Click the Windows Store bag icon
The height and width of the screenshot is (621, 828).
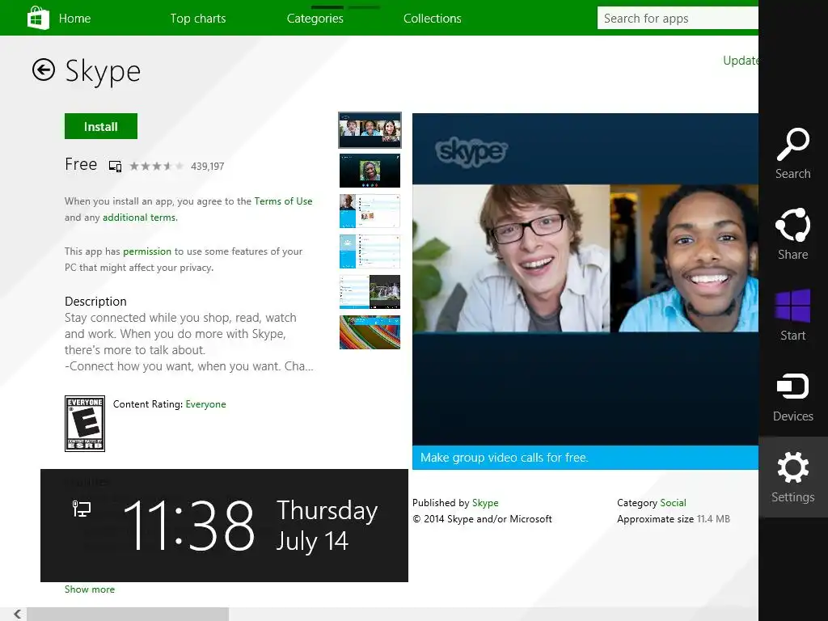click(38, 18)
